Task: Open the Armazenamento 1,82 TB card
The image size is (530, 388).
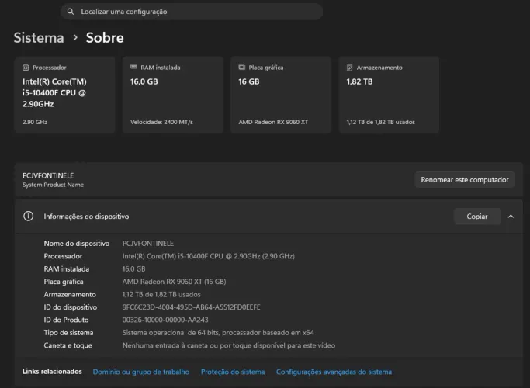Action: tap(389, 95)
